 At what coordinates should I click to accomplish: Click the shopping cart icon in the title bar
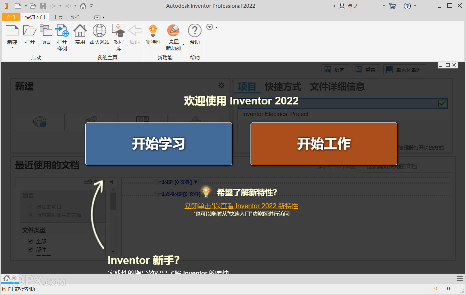(x=393, y=6)
